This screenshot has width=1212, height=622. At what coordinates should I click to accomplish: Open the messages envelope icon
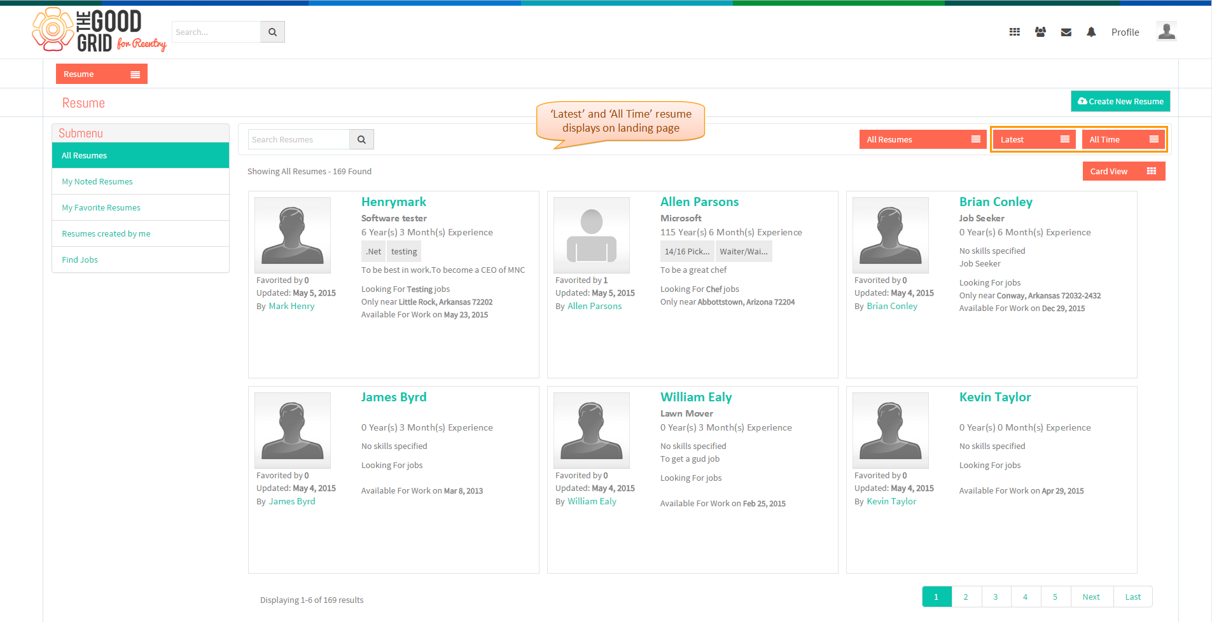tap(1066, 32)
